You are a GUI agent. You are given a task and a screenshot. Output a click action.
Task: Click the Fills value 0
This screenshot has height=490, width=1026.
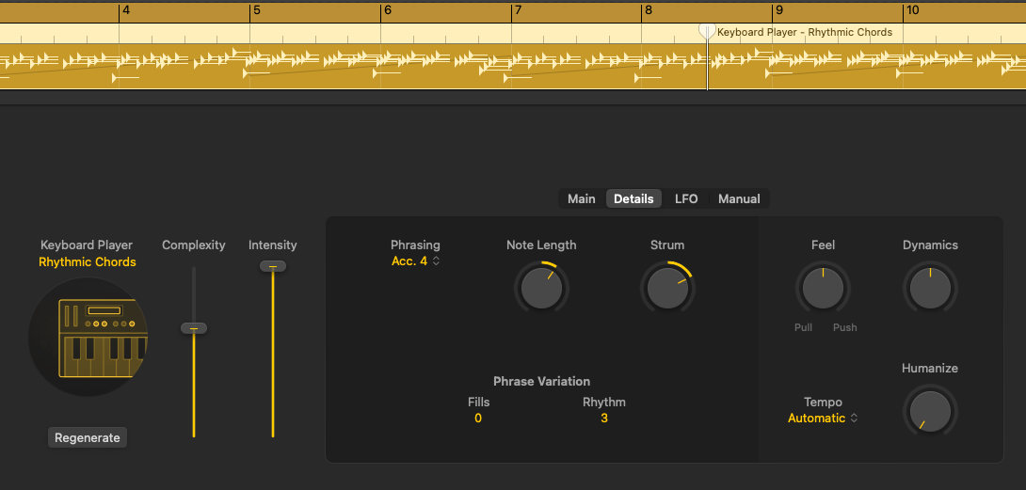478,419
